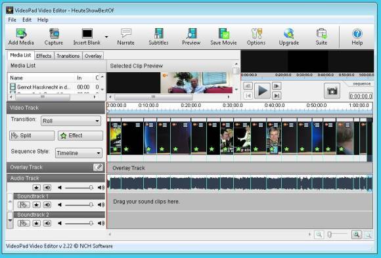Viewport: 381px width, 258px height.
Task: Click the soundtrack list down arrow
Action: [10, 221]
